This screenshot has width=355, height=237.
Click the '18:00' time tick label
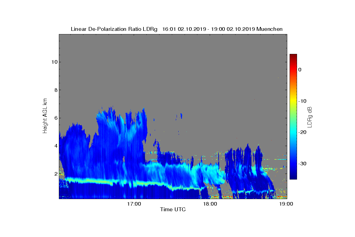point(210,204)
